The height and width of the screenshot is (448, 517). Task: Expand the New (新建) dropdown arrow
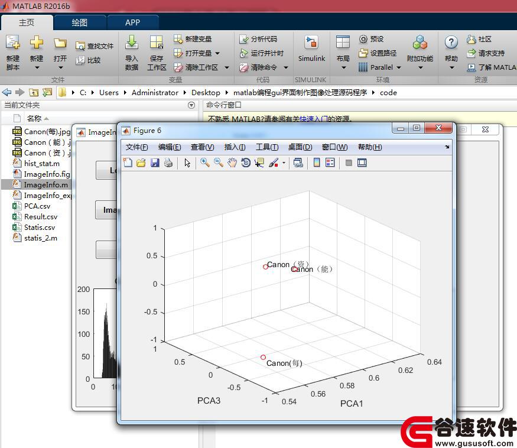pyautogui.click(x=37, y=67)
